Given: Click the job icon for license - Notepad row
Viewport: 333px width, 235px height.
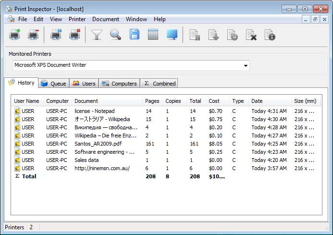Looking at the screenshot, I should click(x=17, y=111).
